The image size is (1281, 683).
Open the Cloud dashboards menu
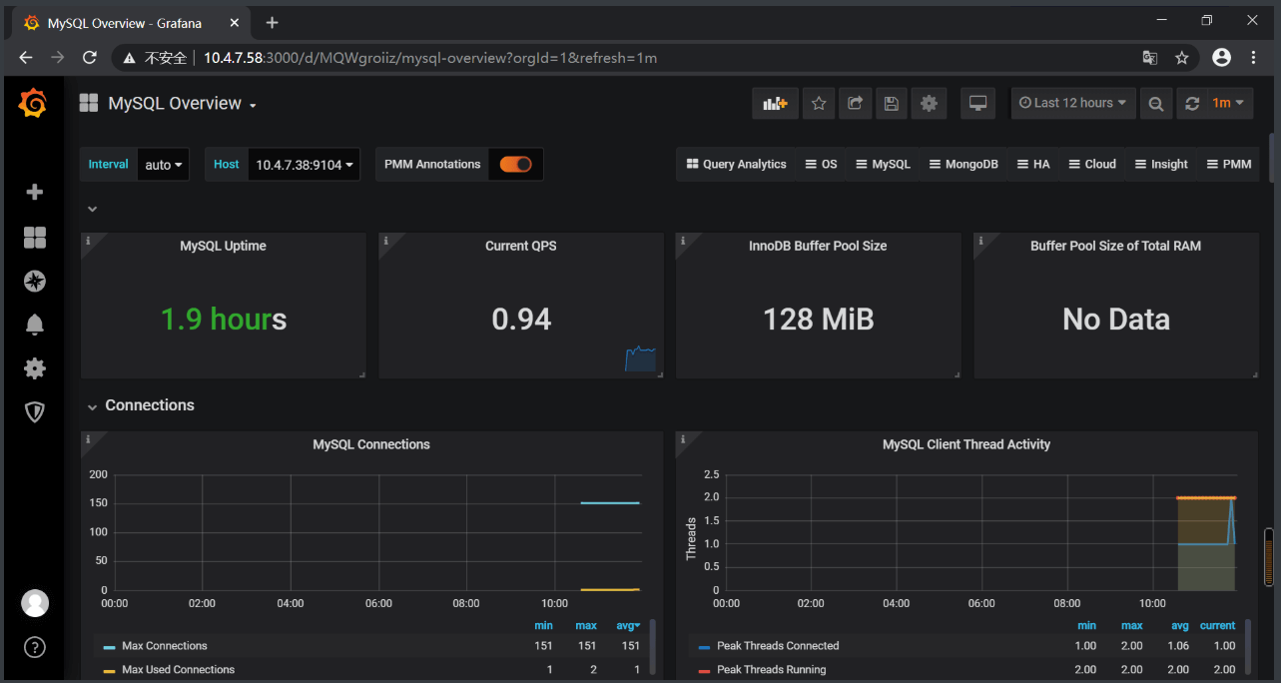click(1091, 165)
